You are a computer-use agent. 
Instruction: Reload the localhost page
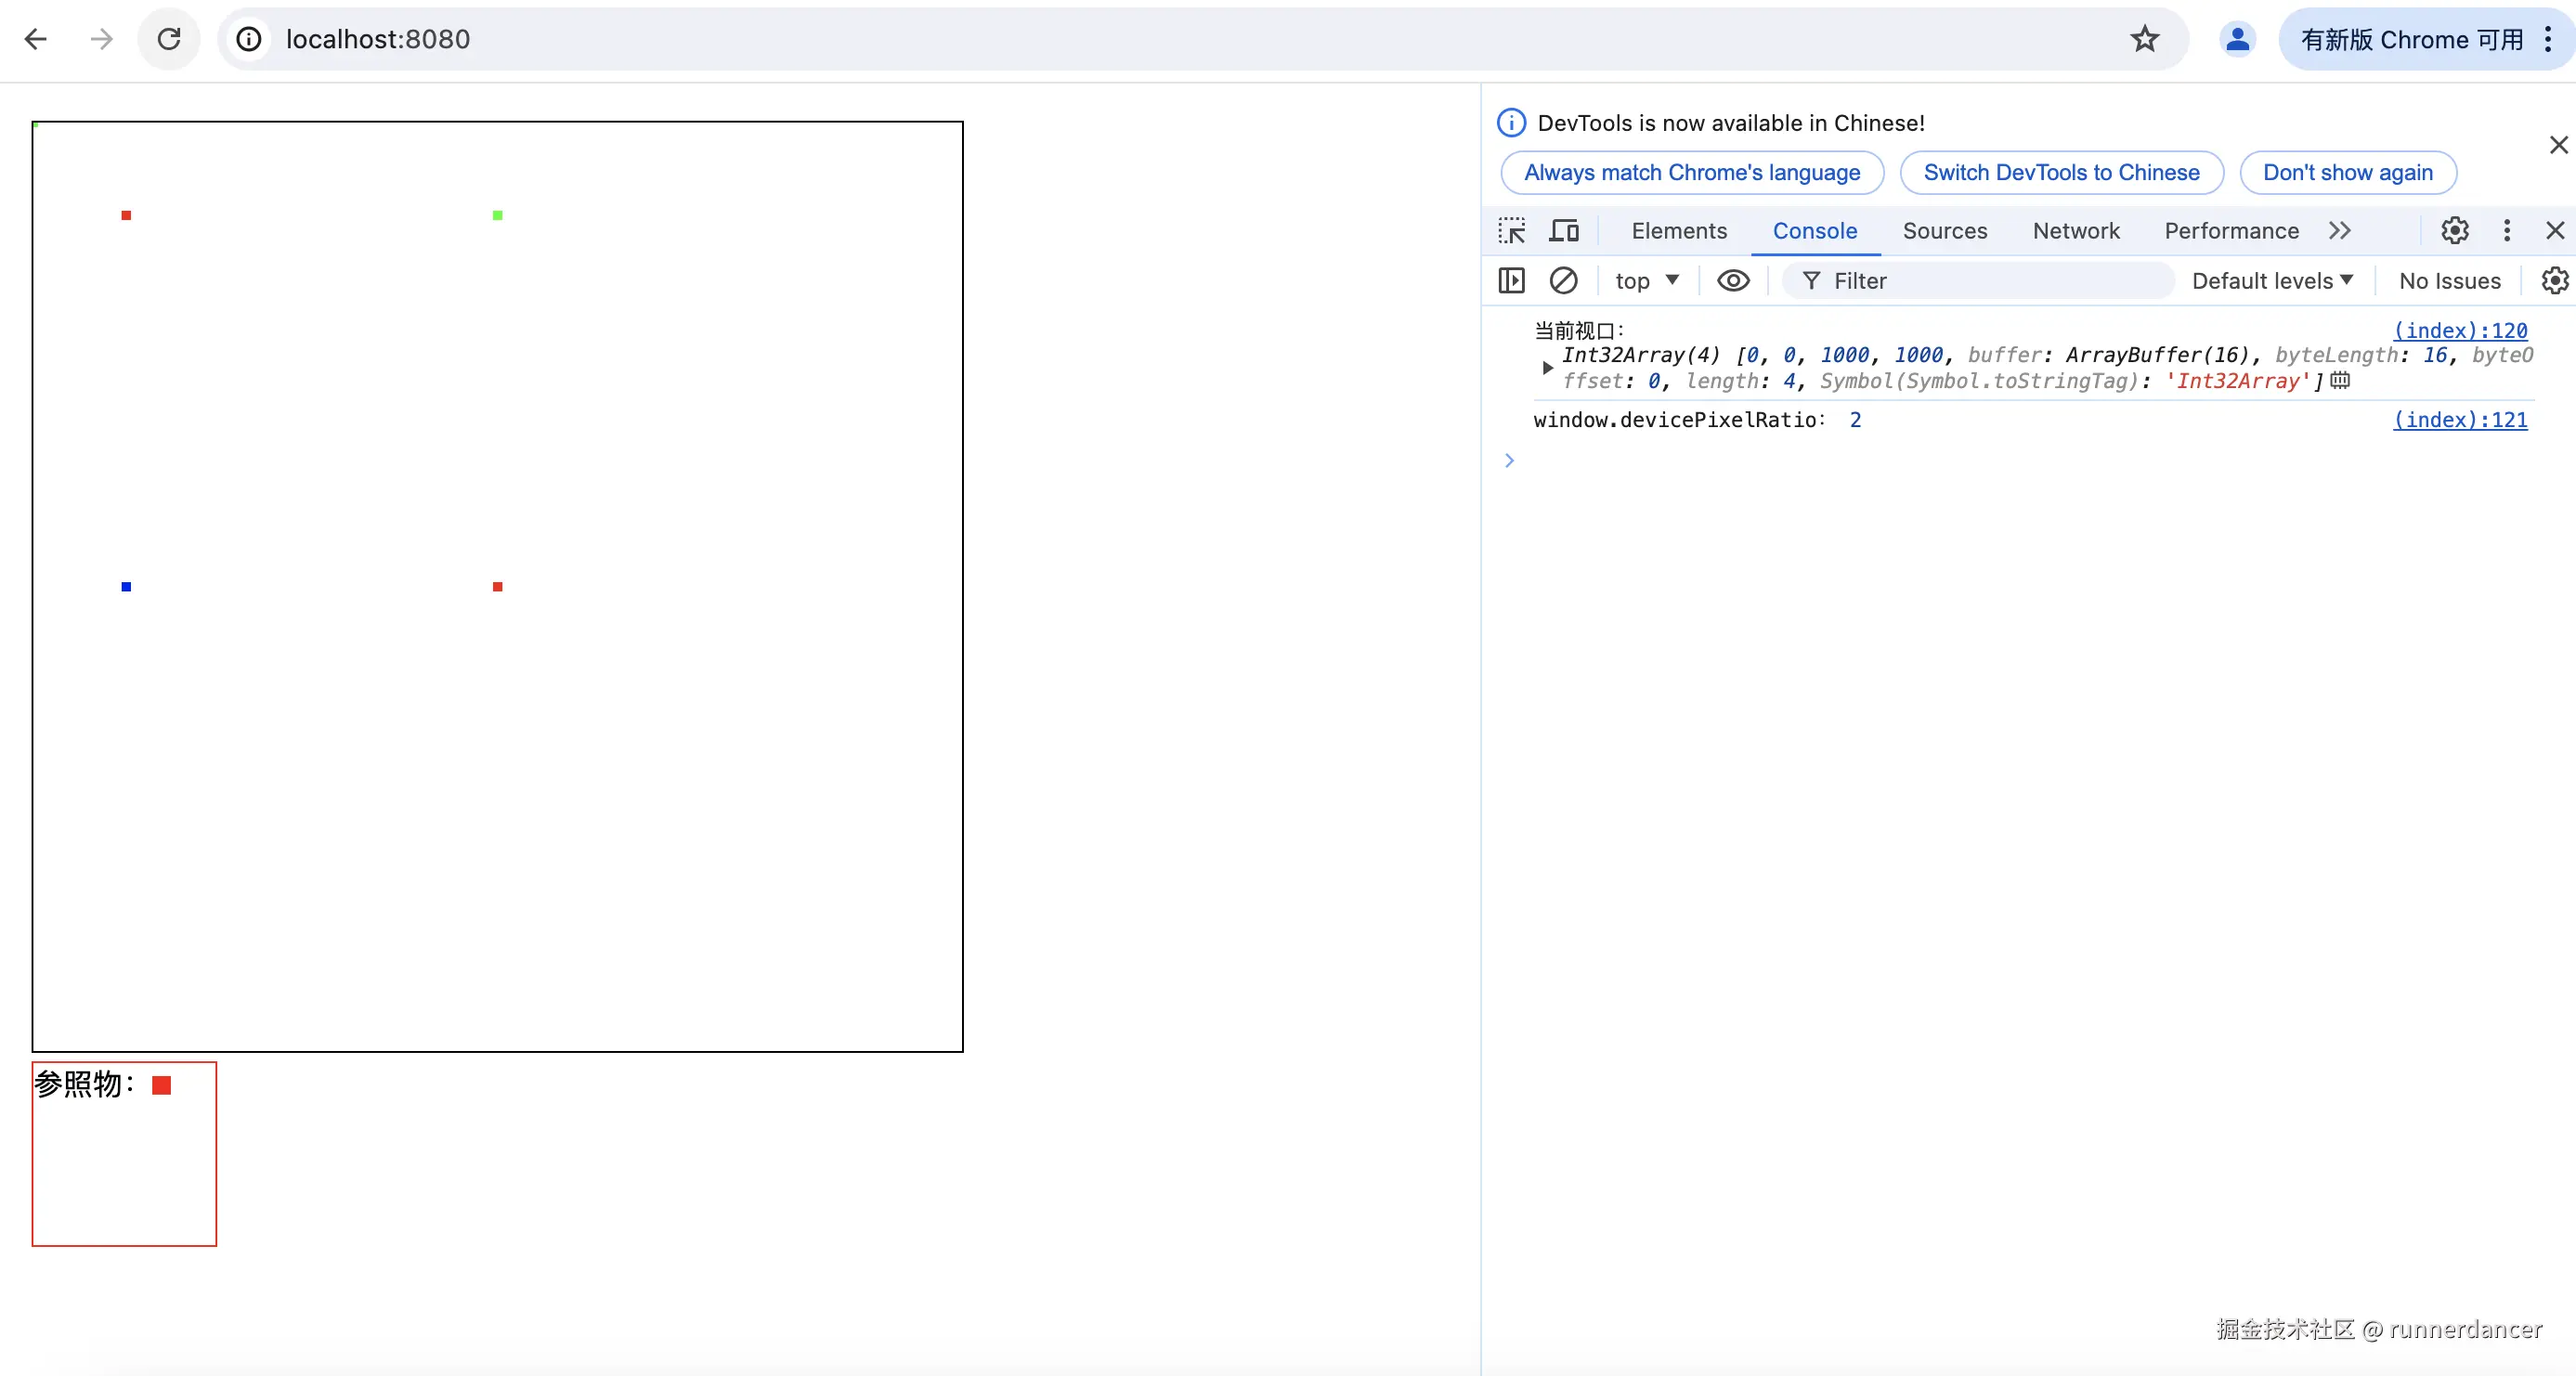tap(169, 39)
